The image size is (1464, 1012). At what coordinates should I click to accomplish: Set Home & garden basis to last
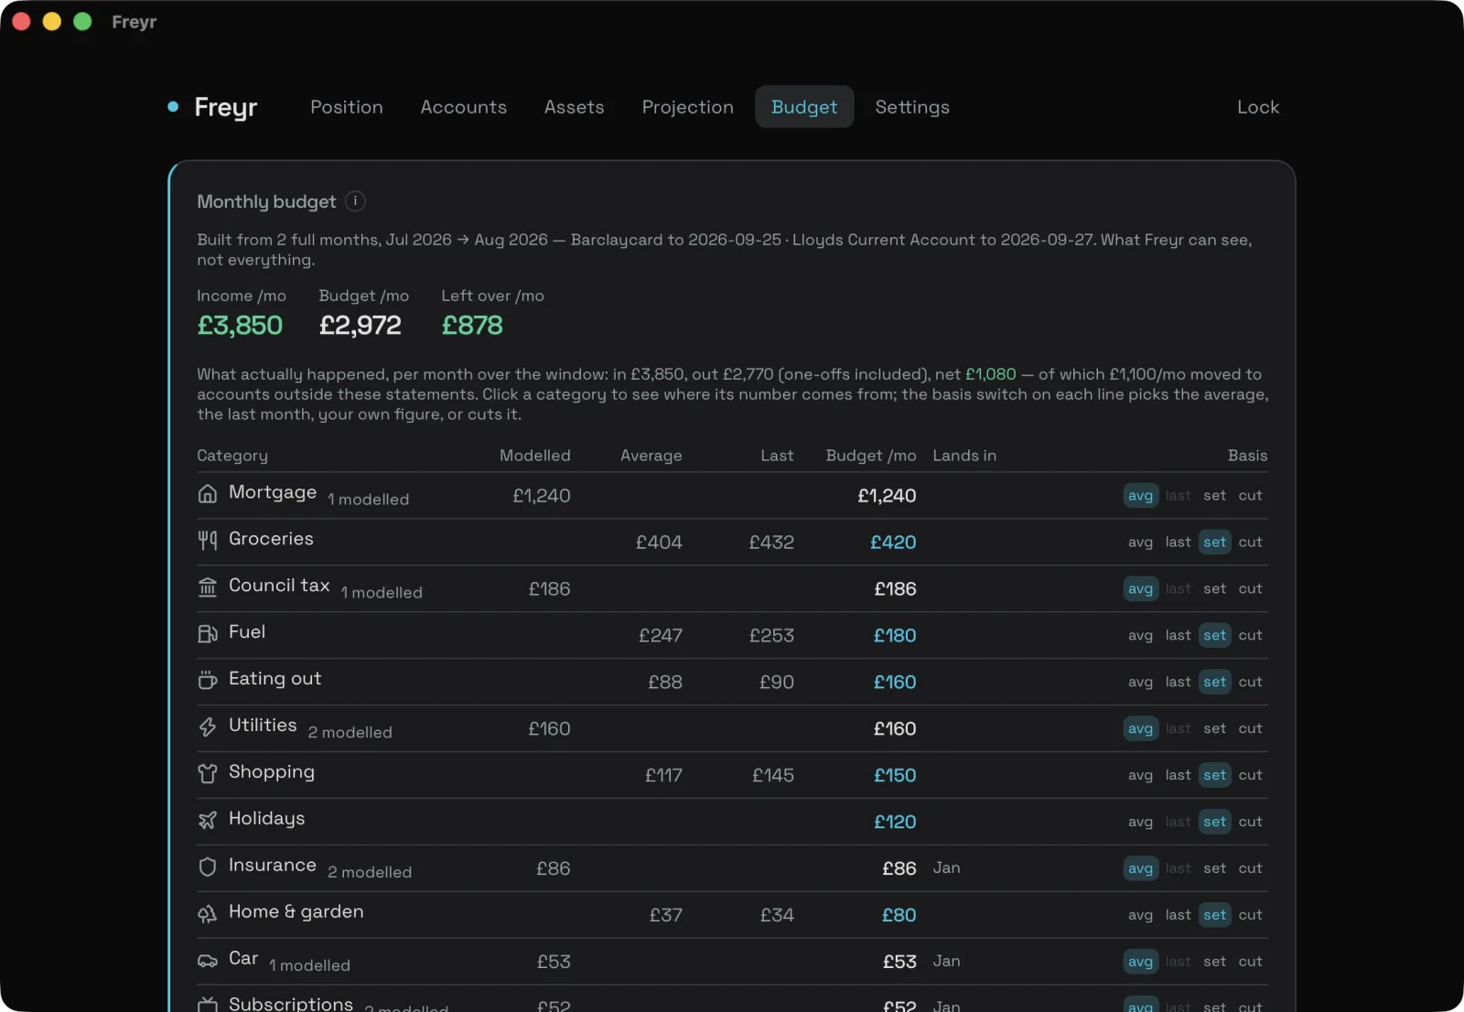1179,916
